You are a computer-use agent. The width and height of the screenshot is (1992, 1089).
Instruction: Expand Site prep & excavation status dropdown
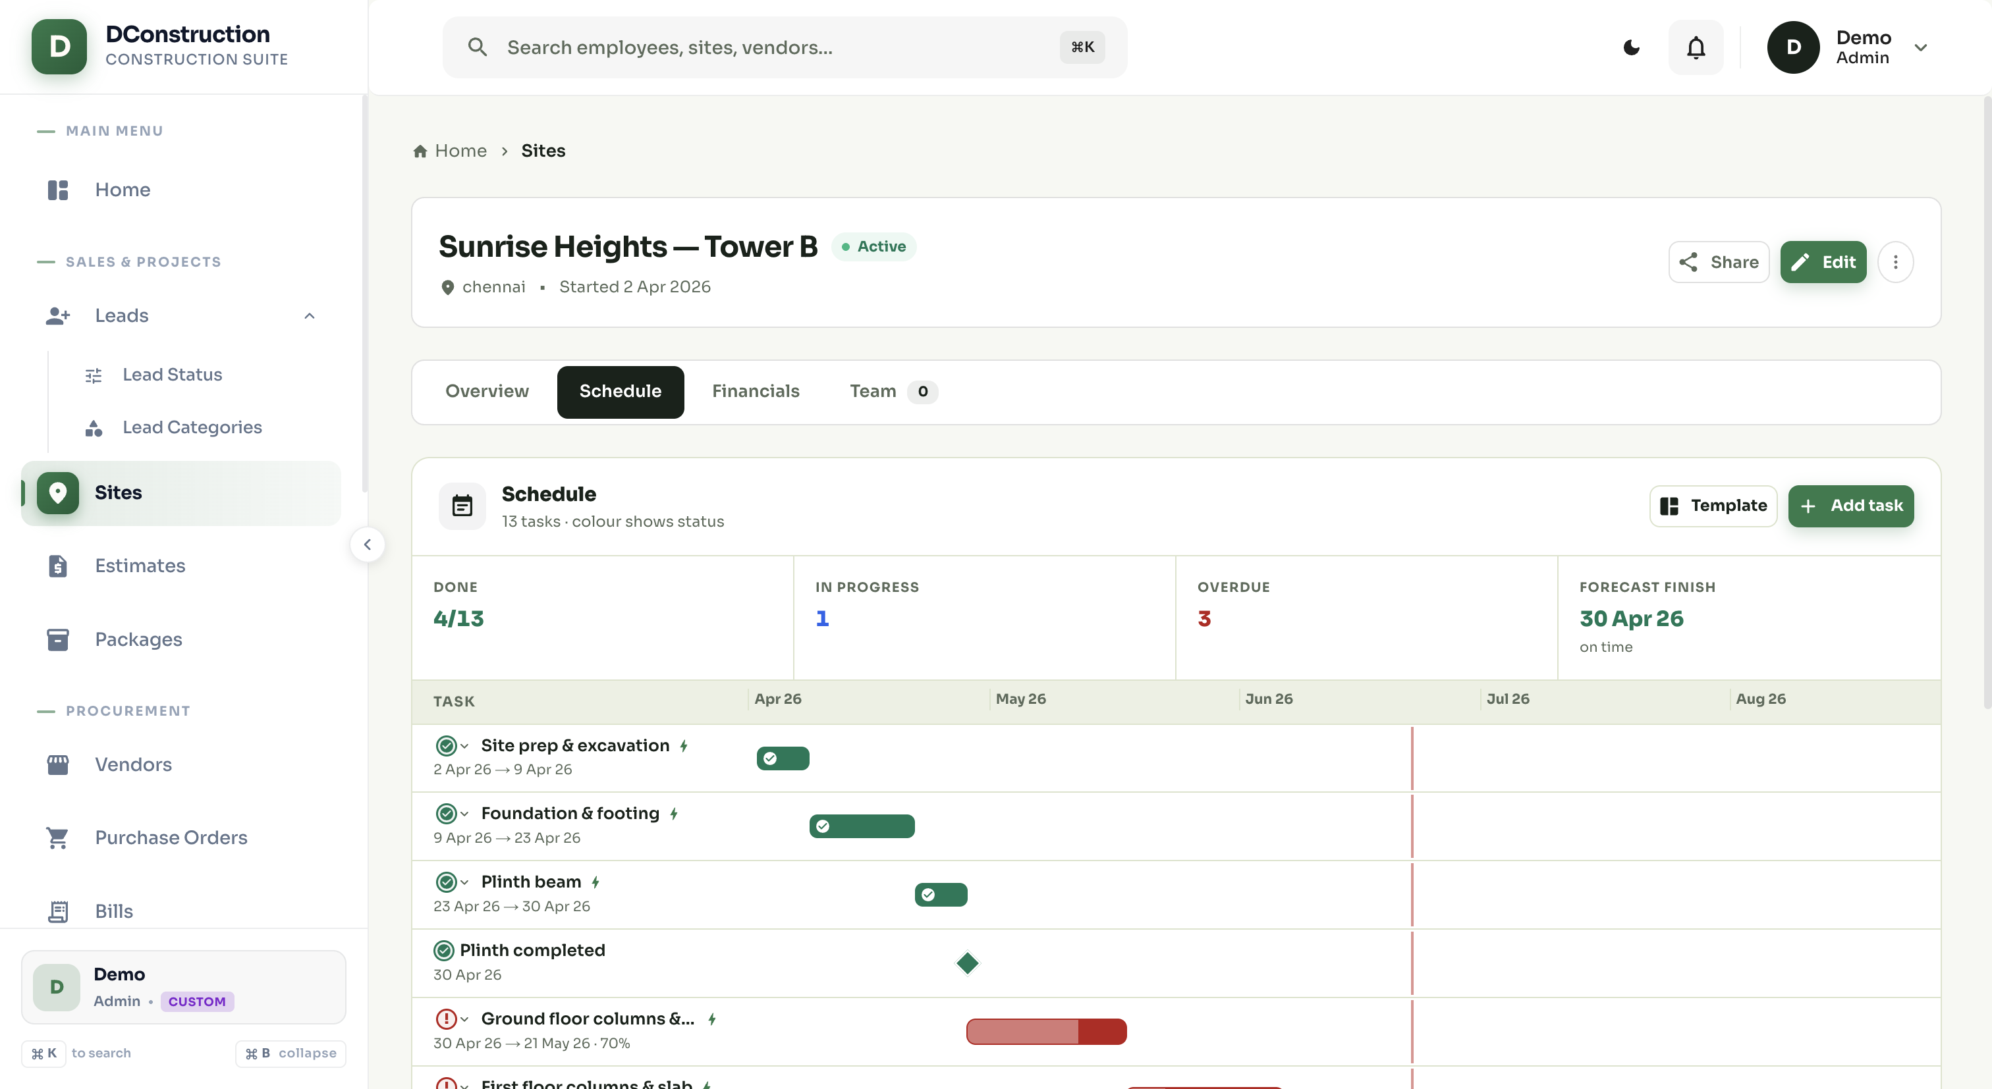coord(464,746)
